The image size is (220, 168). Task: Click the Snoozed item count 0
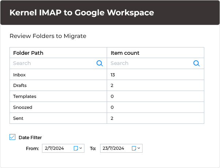[x=112, y=107]
